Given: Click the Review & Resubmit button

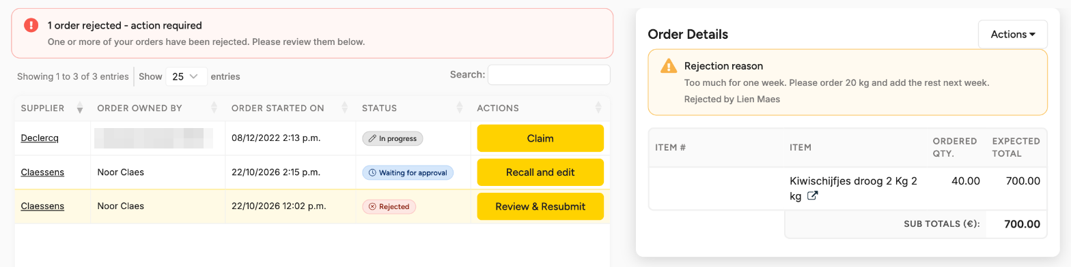Looking at the screenshot, I should pyautogui.click(x=540, y=206).
